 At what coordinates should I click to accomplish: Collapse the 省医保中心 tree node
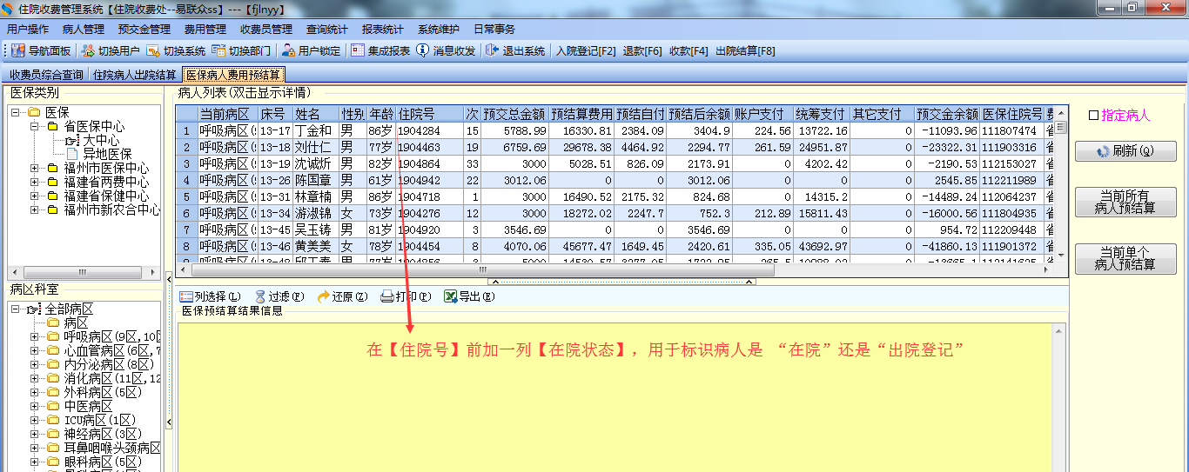pos(35,127)
